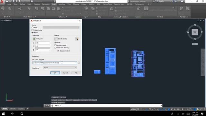Open the AutoCAD application menu button

2,2
